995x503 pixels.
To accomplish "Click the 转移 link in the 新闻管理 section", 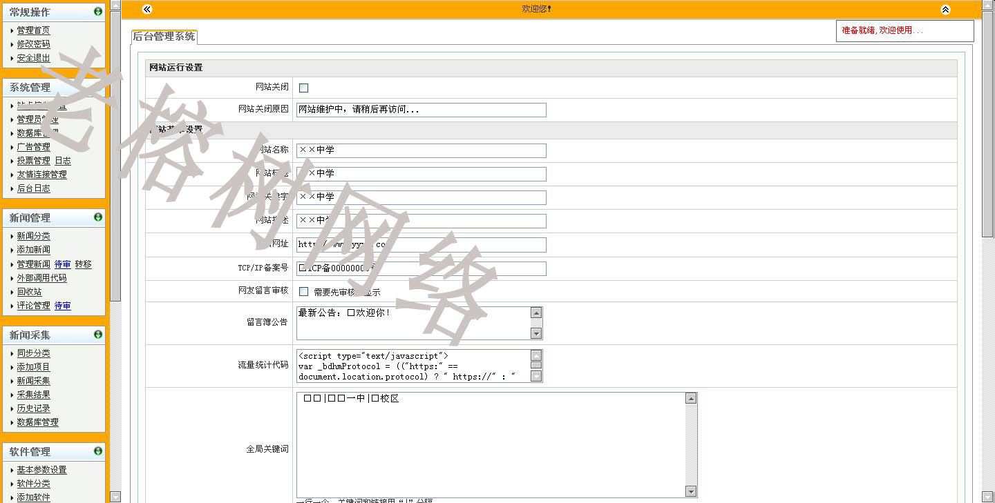I will 84,264.
